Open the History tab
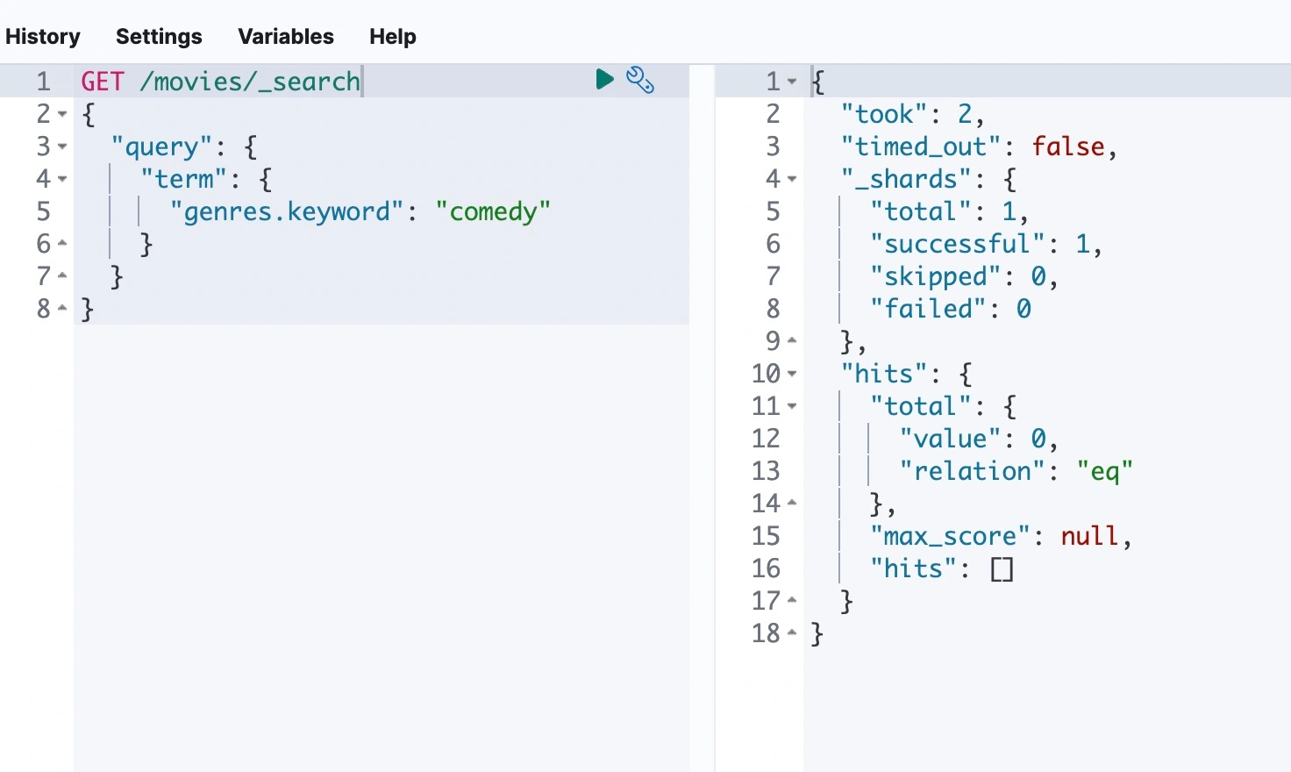 (x=43, y=37)
